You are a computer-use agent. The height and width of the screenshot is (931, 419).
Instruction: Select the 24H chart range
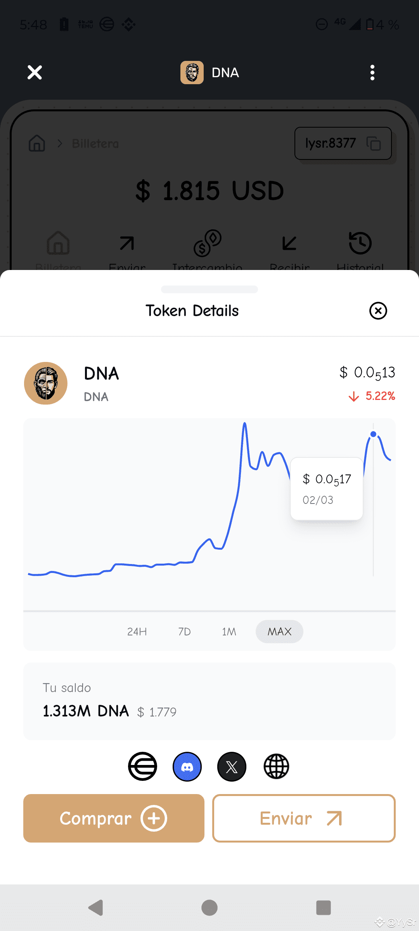[x=137, y=632]
